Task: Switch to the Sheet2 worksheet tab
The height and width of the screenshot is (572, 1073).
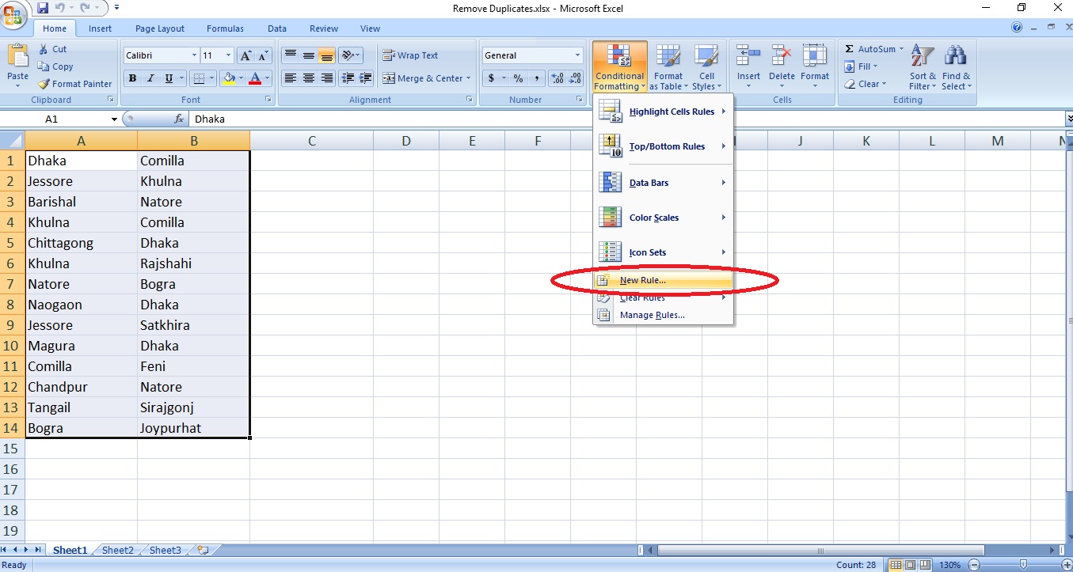Action: coord(117,550)
